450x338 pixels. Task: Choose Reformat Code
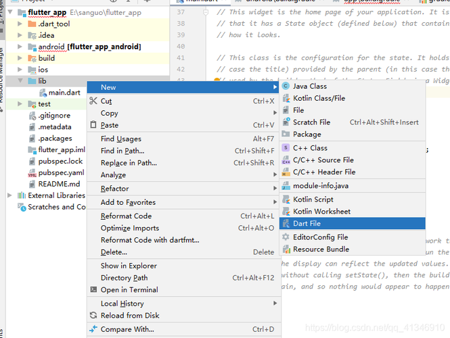click(x=183, y=216)
